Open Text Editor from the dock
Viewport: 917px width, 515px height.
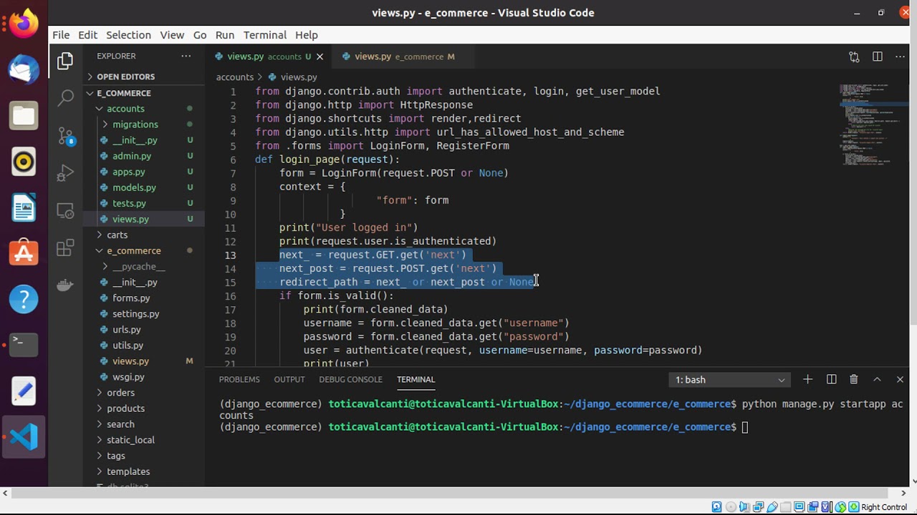pos(24,391)
